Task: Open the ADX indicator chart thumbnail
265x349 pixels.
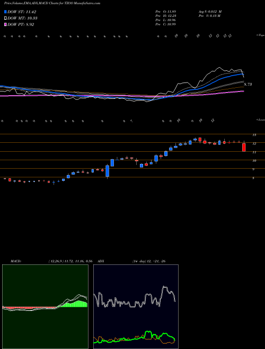Action: pyautogui.click(x=136, y=307)
